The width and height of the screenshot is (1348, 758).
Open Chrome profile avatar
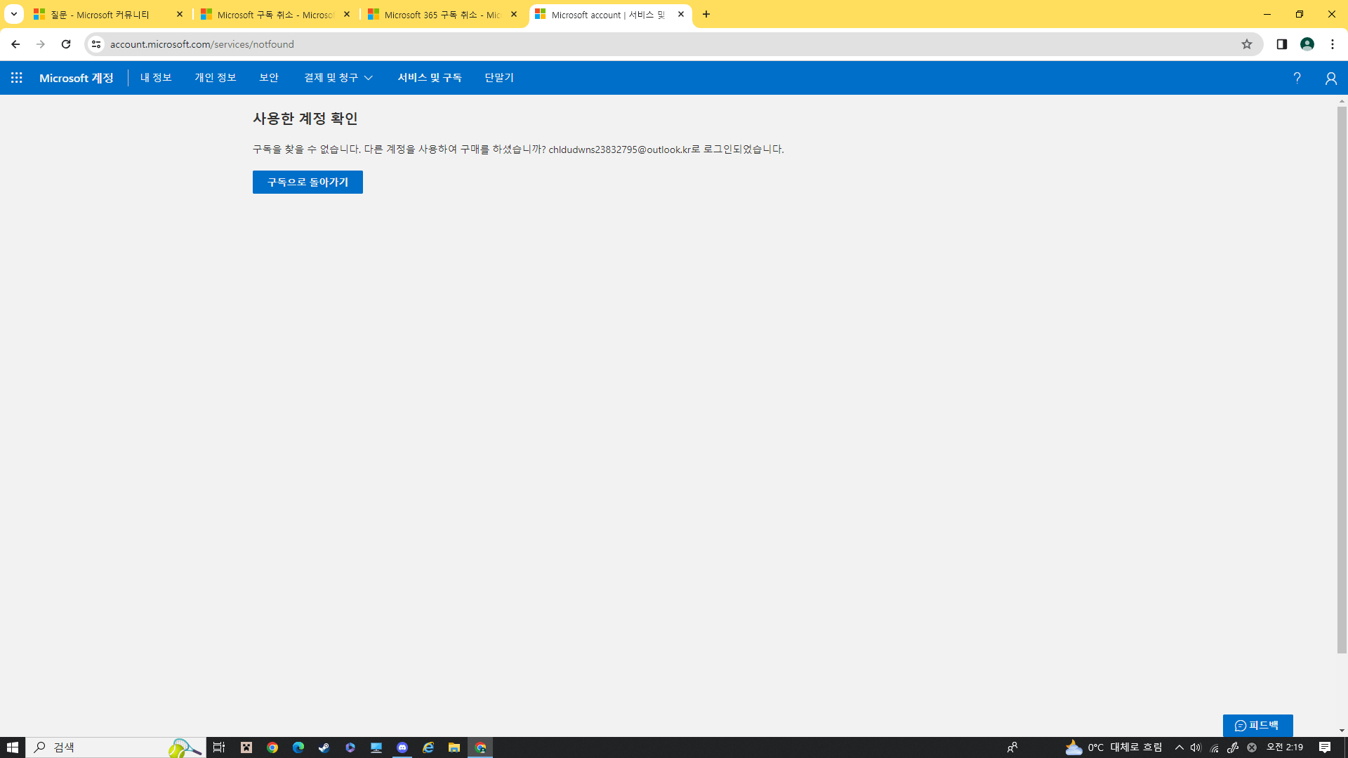point(1307,44)
